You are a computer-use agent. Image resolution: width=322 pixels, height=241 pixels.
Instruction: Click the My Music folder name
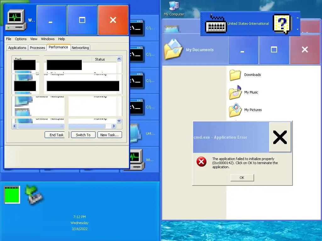coord(251,92)
